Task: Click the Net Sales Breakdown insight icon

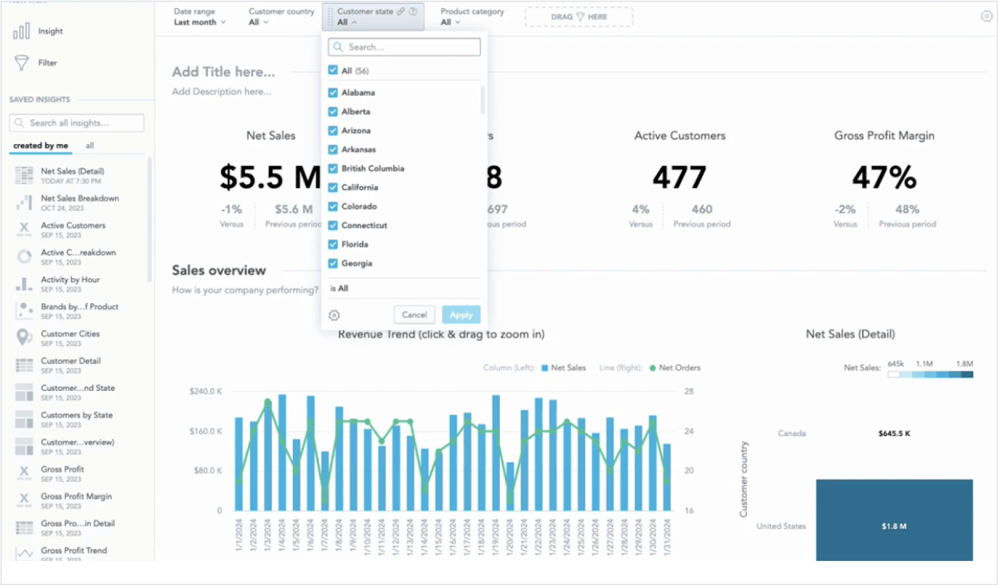Action: pos(24,202)
